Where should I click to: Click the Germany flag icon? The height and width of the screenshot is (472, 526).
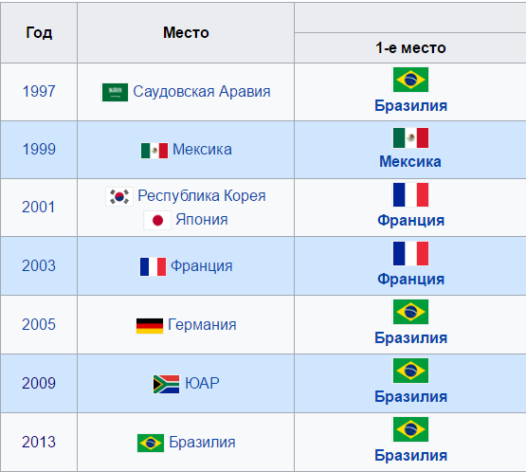coord(150,326)
